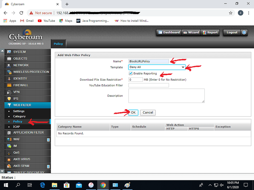Click the FIREWALL sidebar icon

tap(9, 85)
